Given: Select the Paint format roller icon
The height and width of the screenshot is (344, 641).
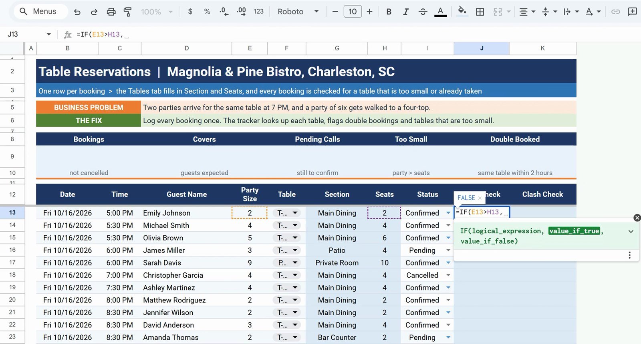Looking at the screenshot, I should (128, 12).
